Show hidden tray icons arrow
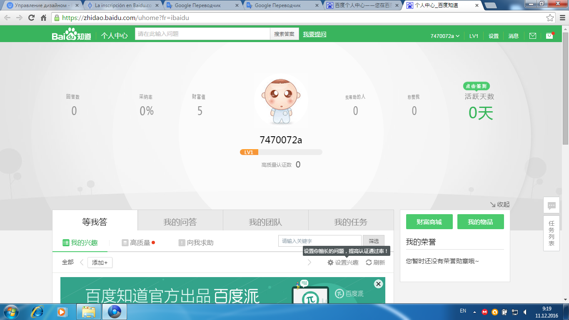 click(x=474, y=312)
